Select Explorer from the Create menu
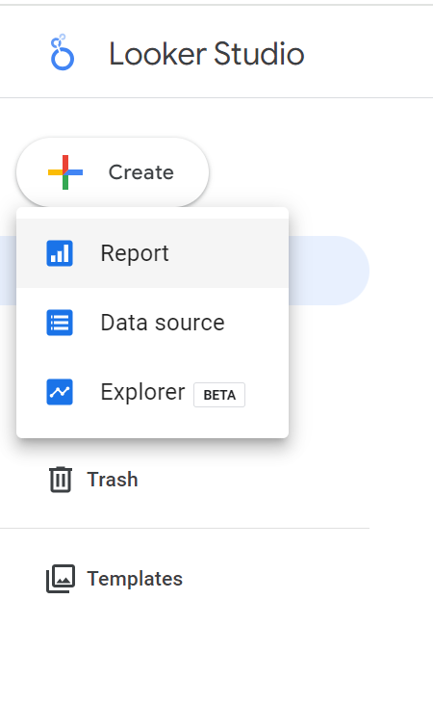Image resolution: width=433 pixels, height=704 pixels. (x=153, y=392)
